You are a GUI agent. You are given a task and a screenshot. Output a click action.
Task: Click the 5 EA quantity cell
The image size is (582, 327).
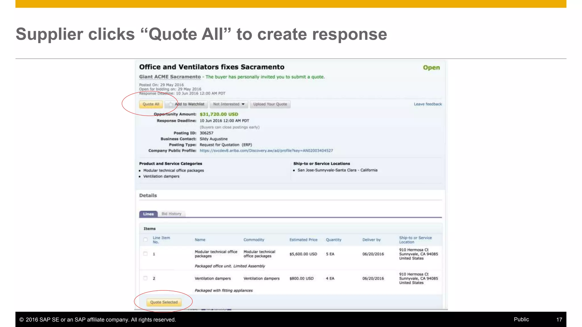[330, 254]
